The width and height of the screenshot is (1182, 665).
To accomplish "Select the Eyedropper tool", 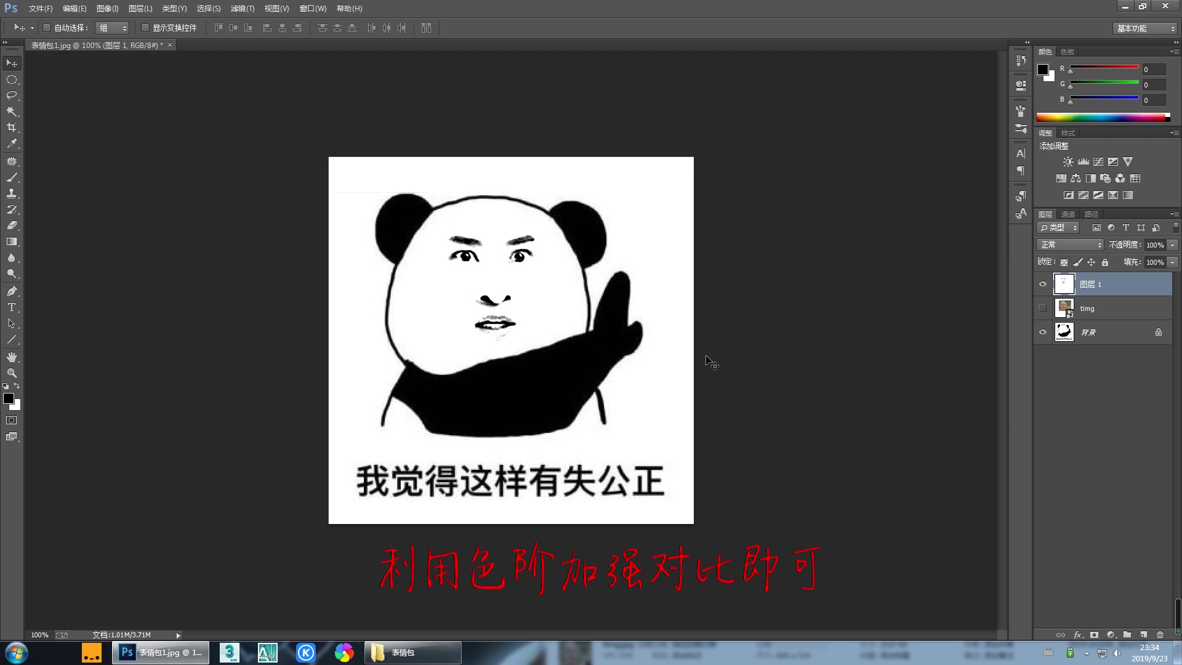I will click(x=12, y=143).
